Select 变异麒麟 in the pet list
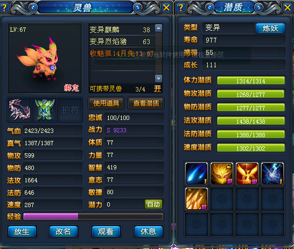This screenshot has height=249, width=294. (121, 30)
